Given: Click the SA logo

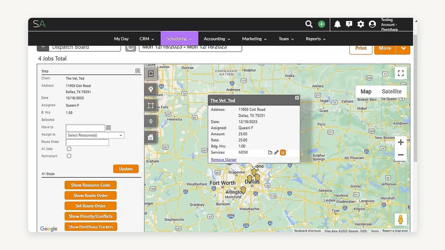Looking at the screenshot, I should (39, 24).
